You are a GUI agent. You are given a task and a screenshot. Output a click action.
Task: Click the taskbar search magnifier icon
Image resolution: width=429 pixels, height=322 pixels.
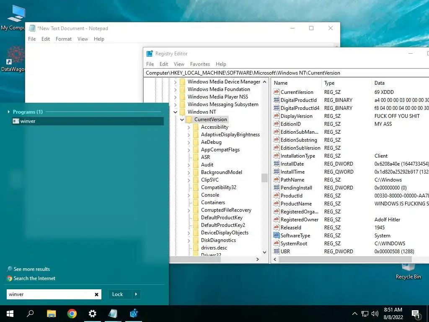[x=30, y=314]
